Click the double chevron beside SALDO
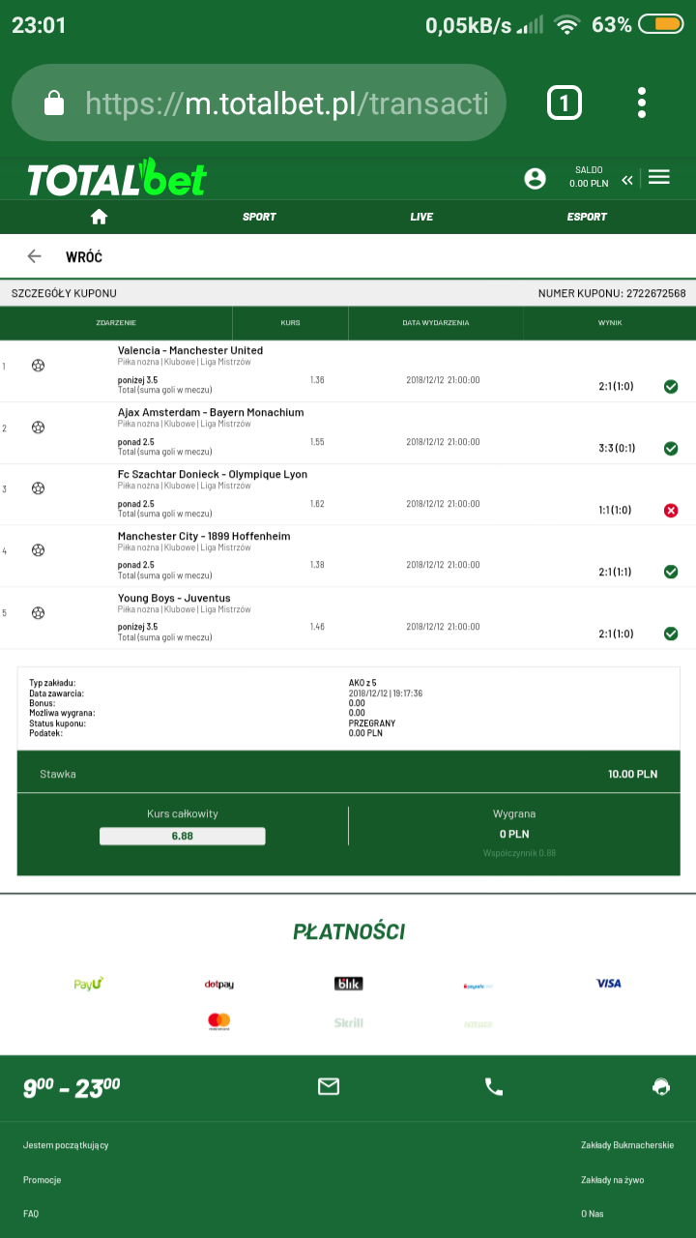 (627, 179)
